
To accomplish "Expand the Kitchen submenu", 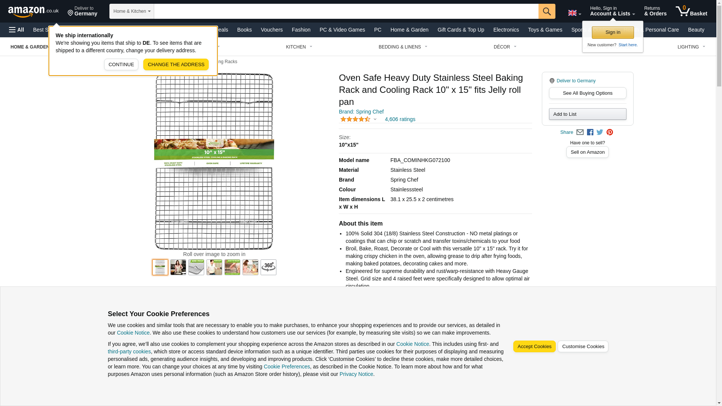I will click(299, 47).
